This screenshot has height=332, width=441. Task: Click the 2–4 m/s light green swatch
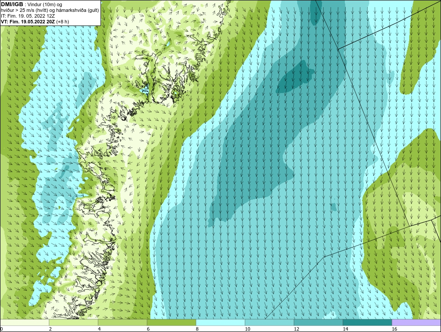point(74,322)
